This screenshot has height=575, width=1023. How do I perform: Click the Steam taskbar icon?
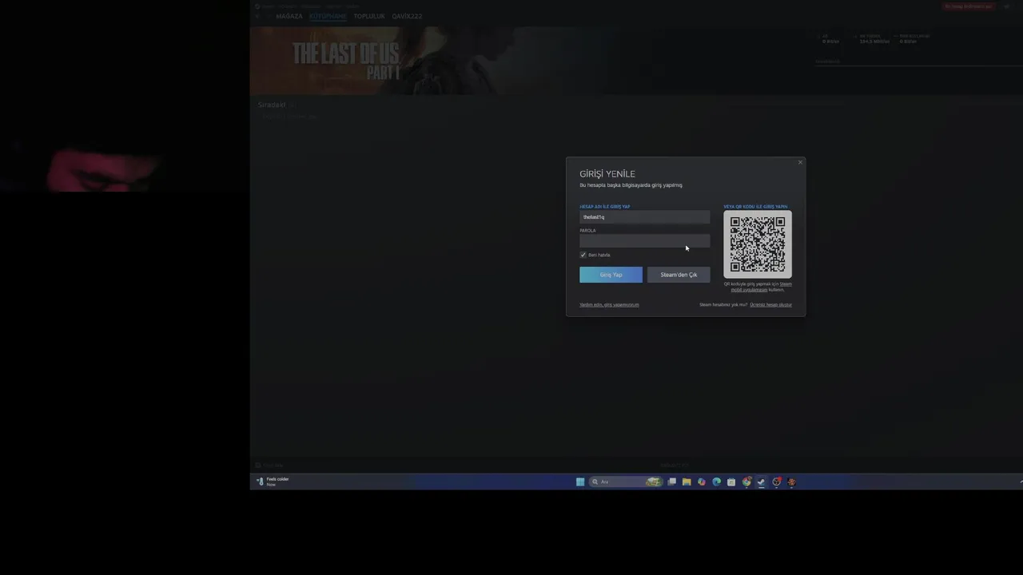coord(761,482)
